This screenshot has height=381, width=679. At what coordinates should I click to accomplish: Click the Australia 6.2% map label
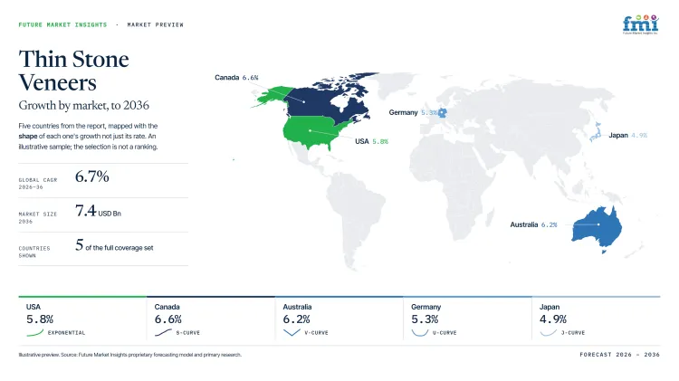tap(533, 224)
